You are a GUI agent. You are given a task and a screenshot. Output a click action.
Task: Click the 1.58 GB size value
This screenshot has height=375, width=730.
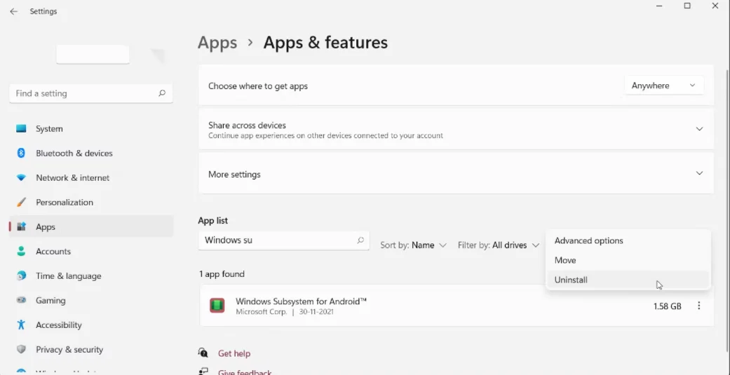click(667, 306)
